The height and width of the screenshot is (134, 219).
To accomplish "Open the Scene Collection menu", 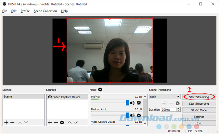I will [45, 11].
